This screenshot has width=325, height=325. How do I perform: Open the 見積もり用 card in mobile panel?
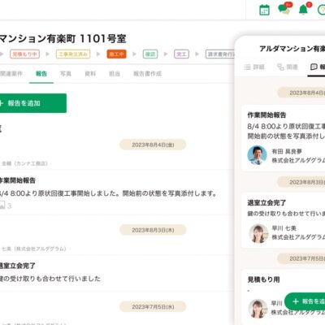(x=283, y=296)
